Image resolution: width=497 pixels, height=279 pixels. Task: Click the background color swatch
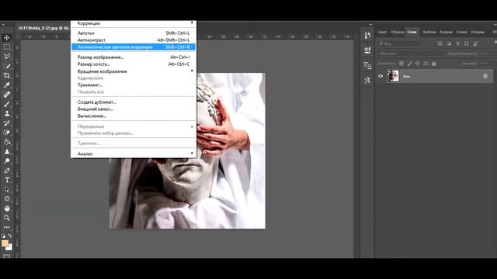(9, 247)
